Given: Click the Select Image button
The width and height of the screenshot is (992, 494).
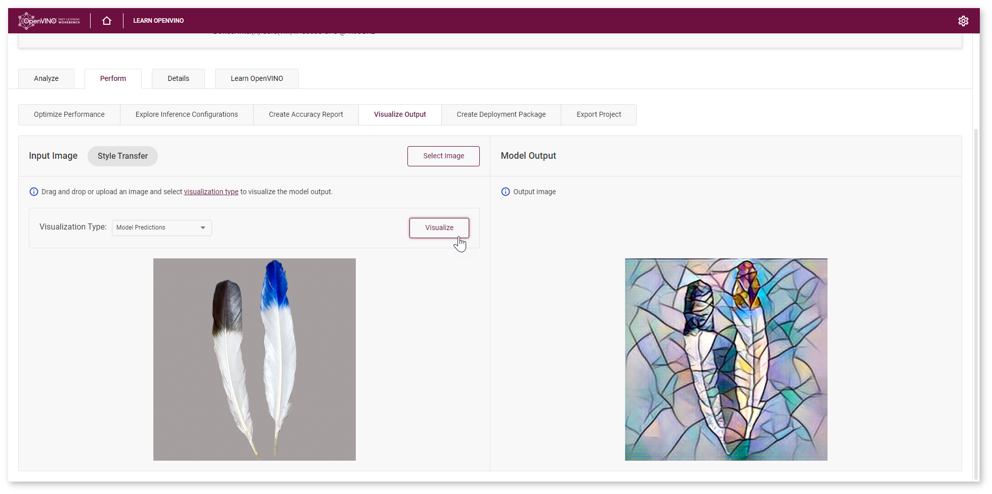Looking at the screenshot, I should pos(443,156).
